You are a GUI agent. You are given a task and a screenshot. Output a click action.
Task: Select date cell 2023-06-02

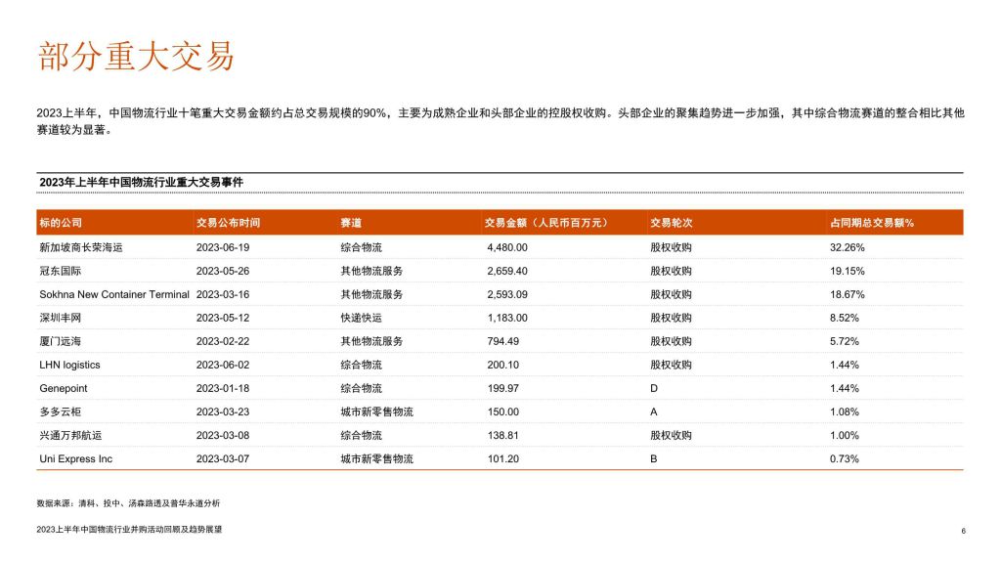[x=223, y=366]
